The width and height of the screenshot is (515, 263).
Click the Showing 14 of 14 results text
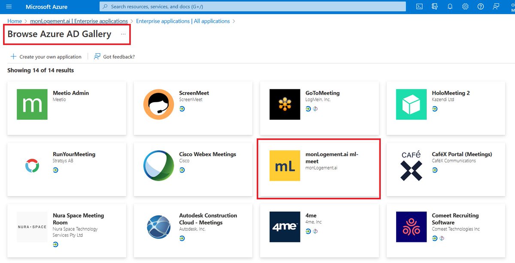(41, 70)
